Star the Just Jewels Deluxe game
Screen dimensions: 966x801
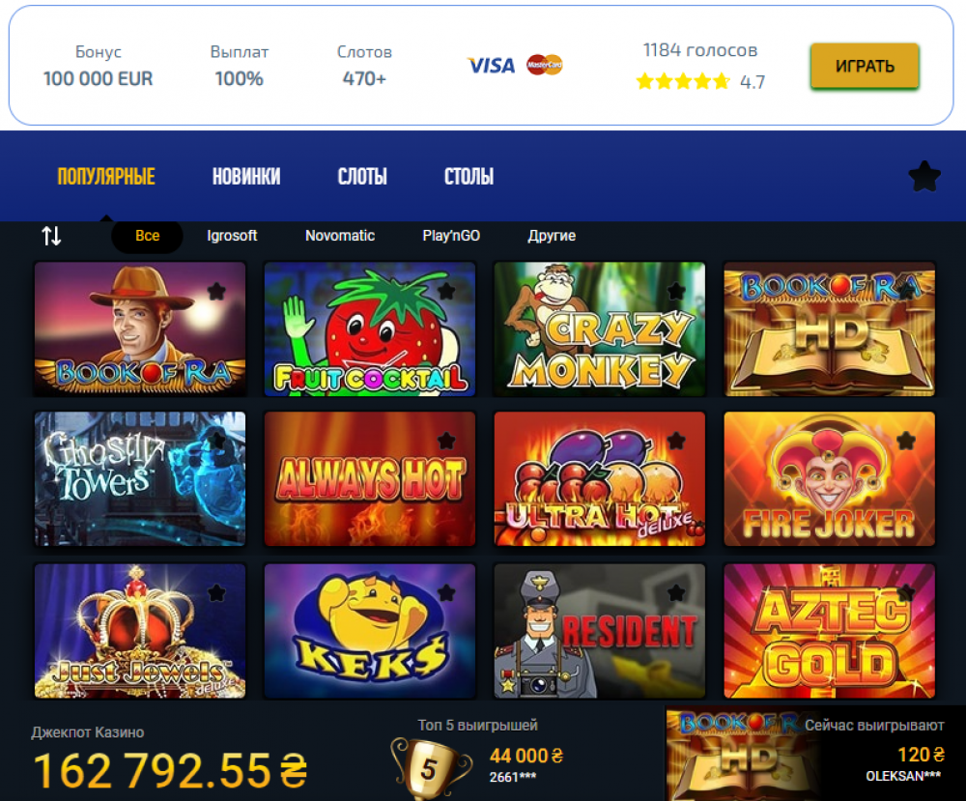coord(216,592)
